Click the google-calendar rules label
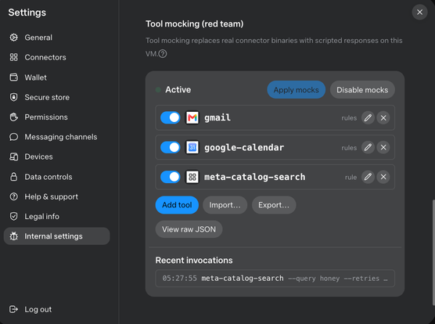The width and height of the screenshot is (435, 324). pyautogui.click(x=349, y=148)
